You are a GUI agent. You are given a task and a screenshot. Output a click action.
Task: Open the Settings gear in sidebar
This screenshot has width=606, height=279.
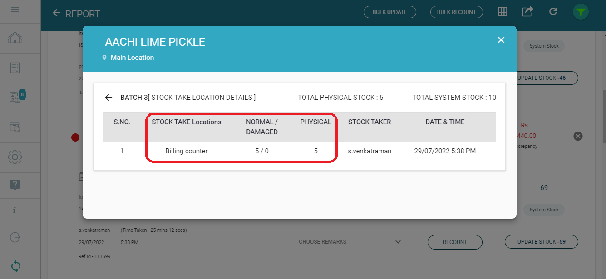15,157
